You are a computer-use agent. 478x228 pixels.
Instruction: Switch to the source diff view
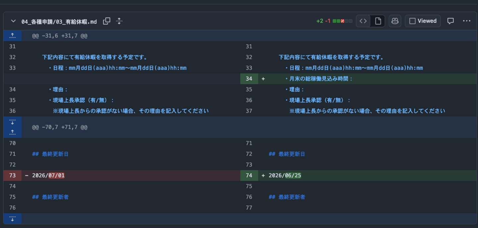[x=363, y=21]
